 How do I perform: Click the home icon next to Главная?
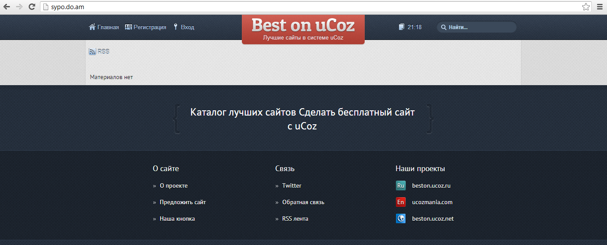[x=92, y=27]
